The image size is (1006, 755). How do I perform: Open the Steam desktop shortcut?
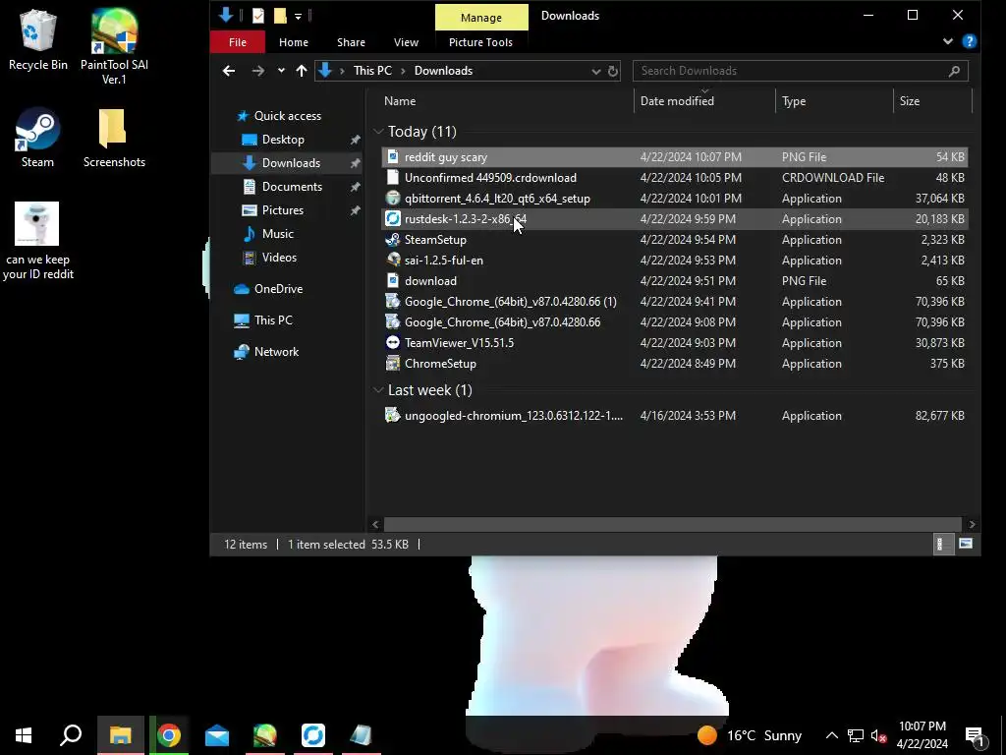click(x=37, y=138)
